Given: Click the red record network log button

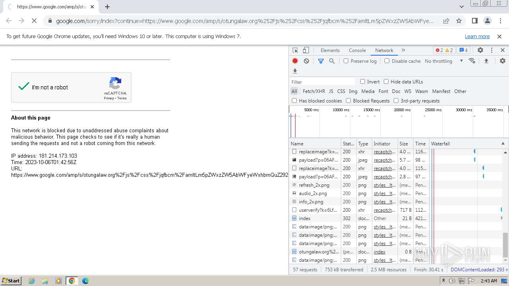Looking at the screenshot, I should pos(295,61).
